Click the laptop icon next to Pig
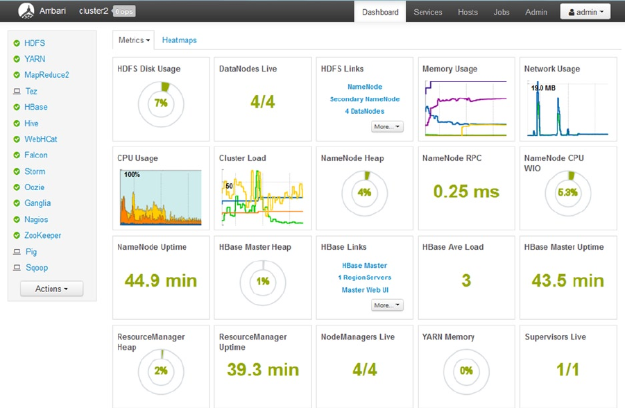This screenshot has width=625, height=408. (x=17, y=252)
